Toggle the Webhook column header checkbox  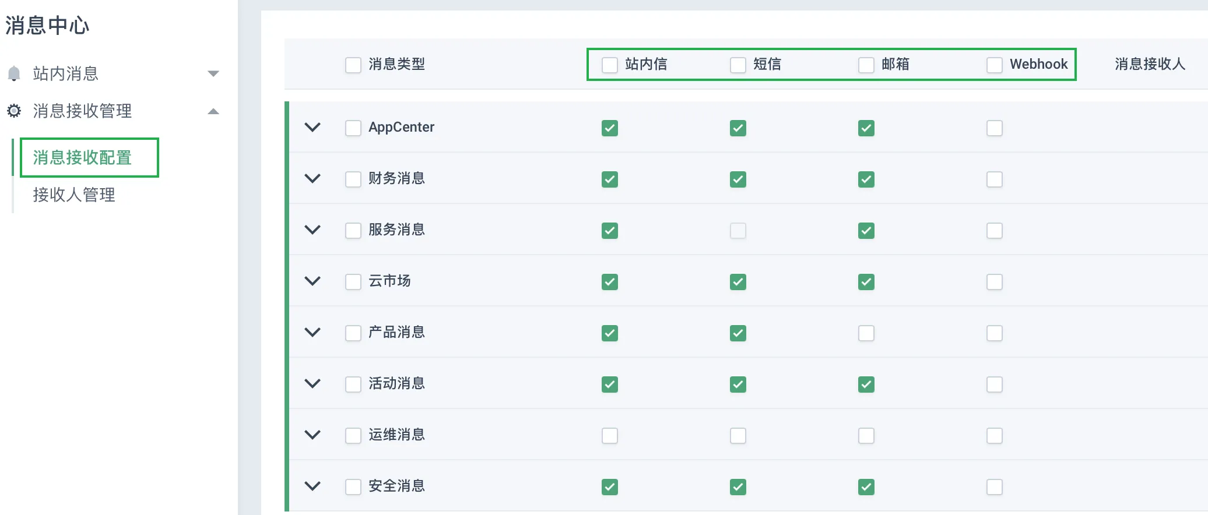995,65
